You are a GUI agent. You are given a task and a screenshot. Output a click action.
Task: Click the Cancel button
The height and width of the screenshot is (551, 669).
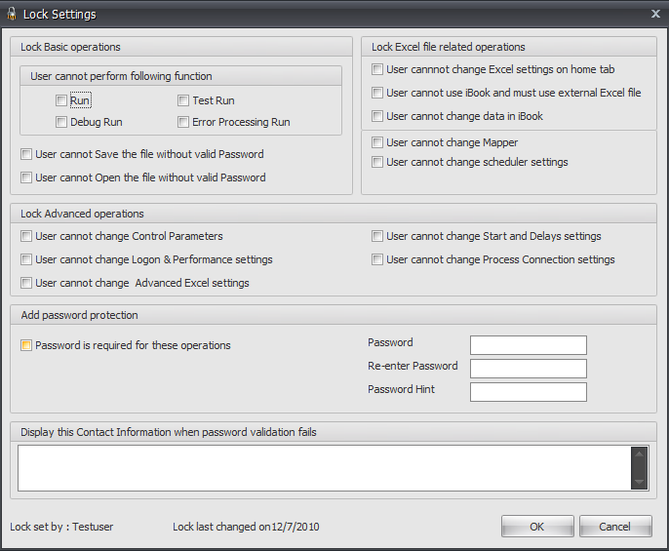[614, 527]
